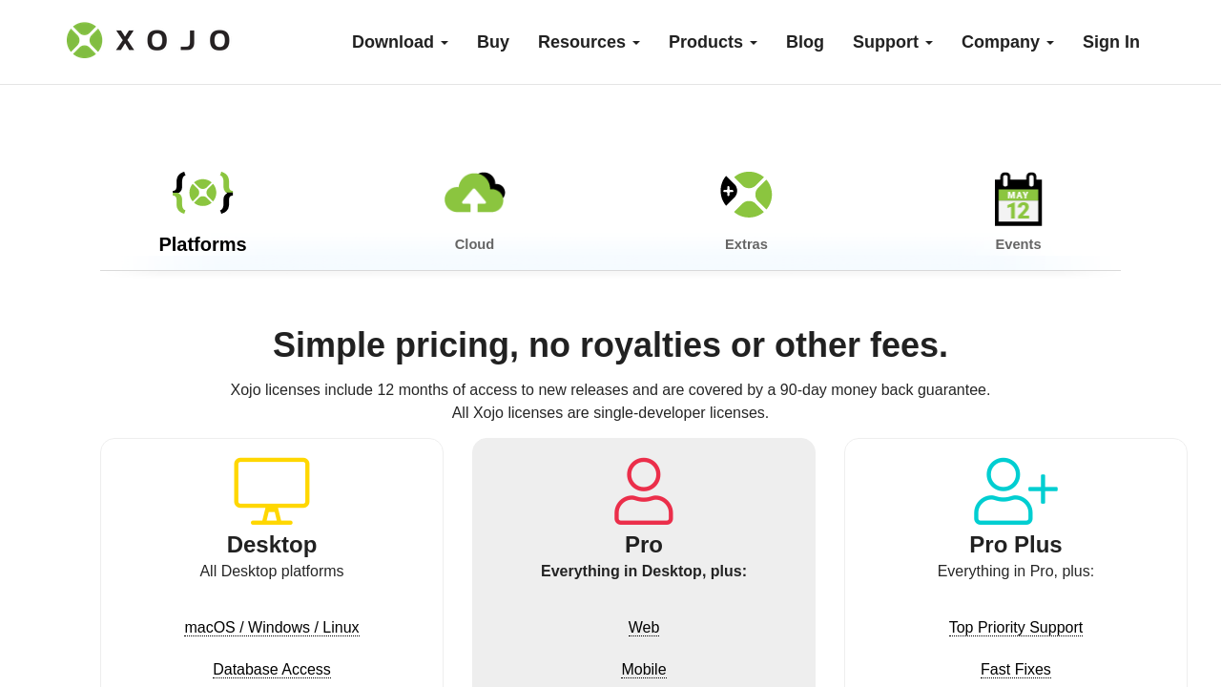Screen dimensions: 1221x687
Task: Click the Top Priority Support link
Action: tap(1016, 628)
